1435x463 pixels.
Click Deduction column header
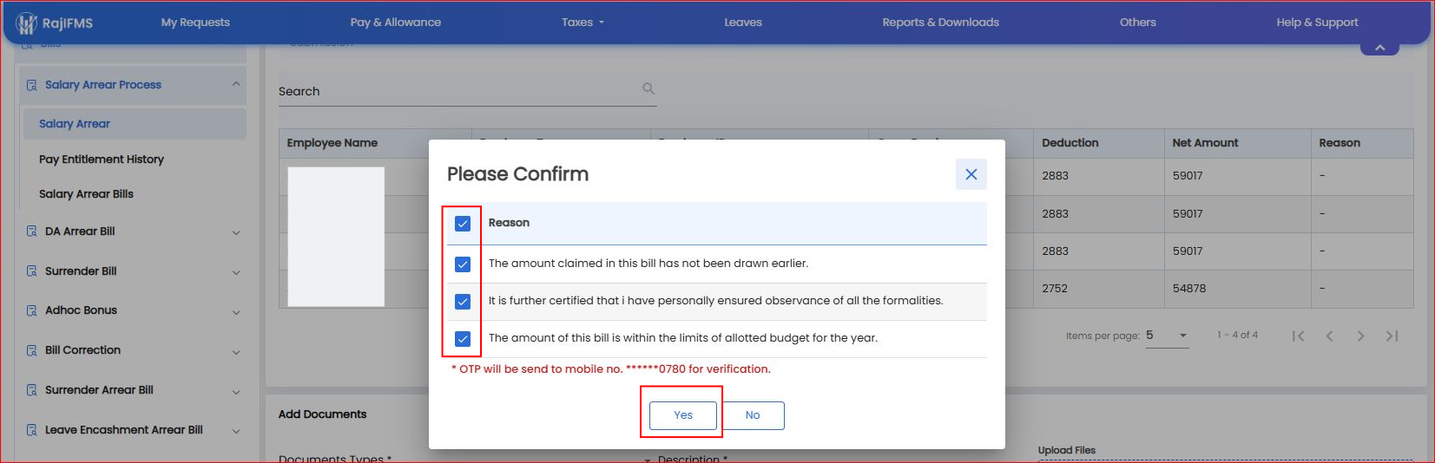[x=1070, y=143]
